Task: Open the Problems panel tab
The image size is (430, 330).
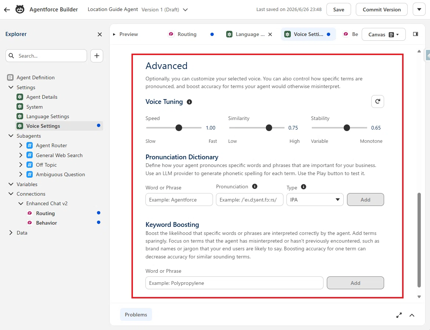Action: coord(136,315)
